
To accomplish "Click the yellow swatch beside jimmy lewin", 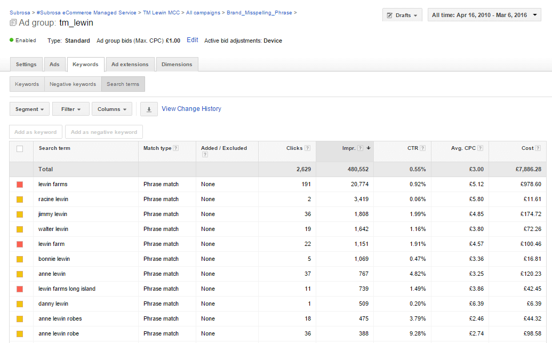I will coord(20,214).
